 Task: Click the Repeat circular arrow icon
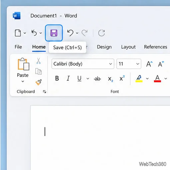[101, 33]
